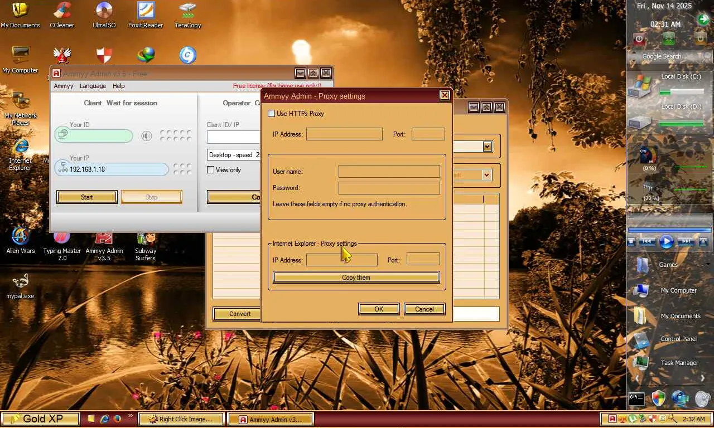This screenshot has height=428, width=714.
Task: Confirm proxy settings with OK
Action: [379, 309]
